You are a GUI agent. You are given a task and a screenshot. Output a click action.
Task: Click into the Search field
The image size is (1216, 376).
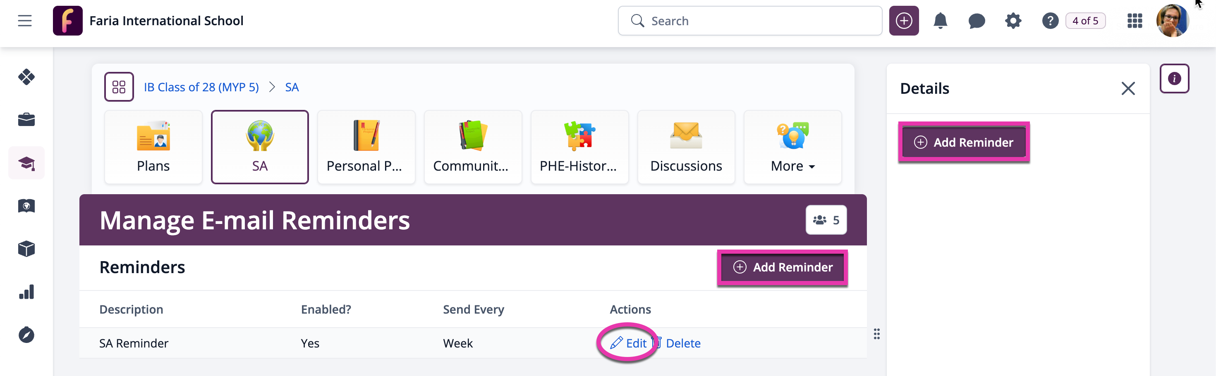749,21
